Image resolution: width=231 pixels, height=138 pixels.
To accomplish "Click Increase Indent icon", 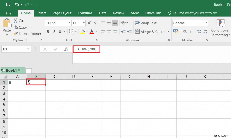I will point(129,31).
